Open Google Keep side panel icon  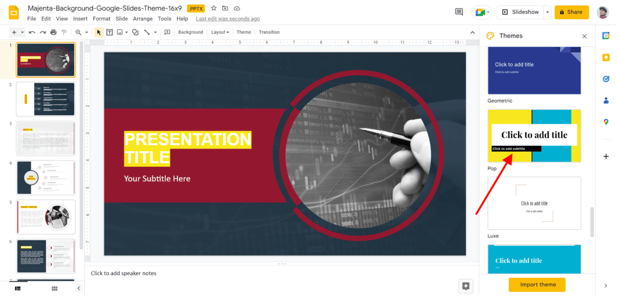pyautogui.click(x=606, y=58)
